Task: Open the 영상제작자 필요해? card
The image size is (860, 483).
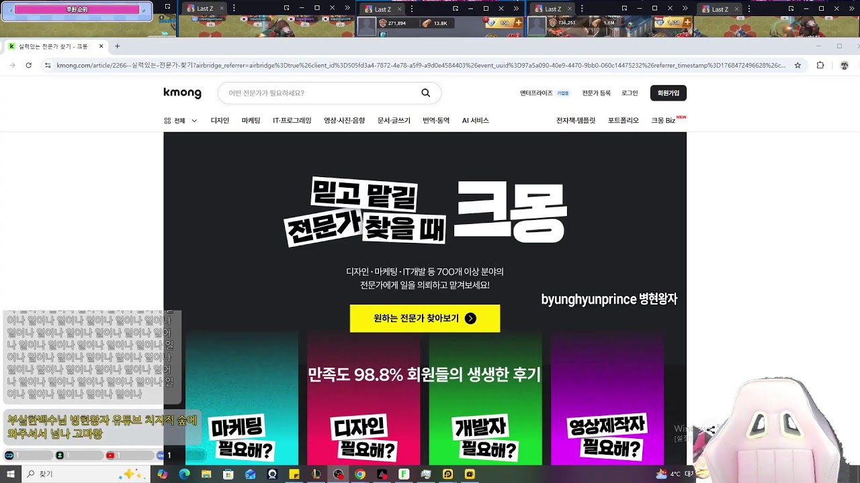Action: (607, 398)
